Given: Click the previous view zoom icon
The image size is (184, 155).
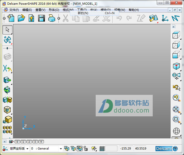Looking at the screenshot, I should coord(176,98).
